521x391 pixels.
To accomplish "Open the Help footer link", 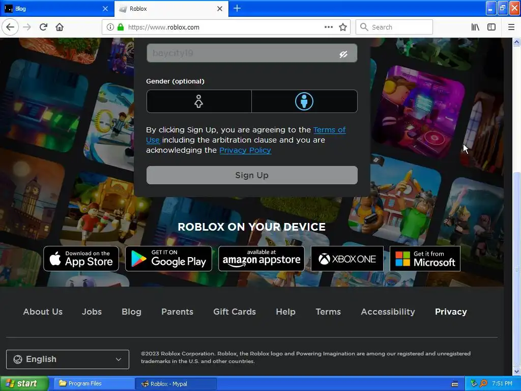I will click(286, 312).
